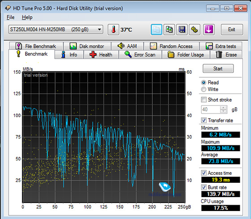Image resolution: width=251 pixels, height=219 pixels.
Task: Start the benchmark with the Start button
Action: click(218, 69)
